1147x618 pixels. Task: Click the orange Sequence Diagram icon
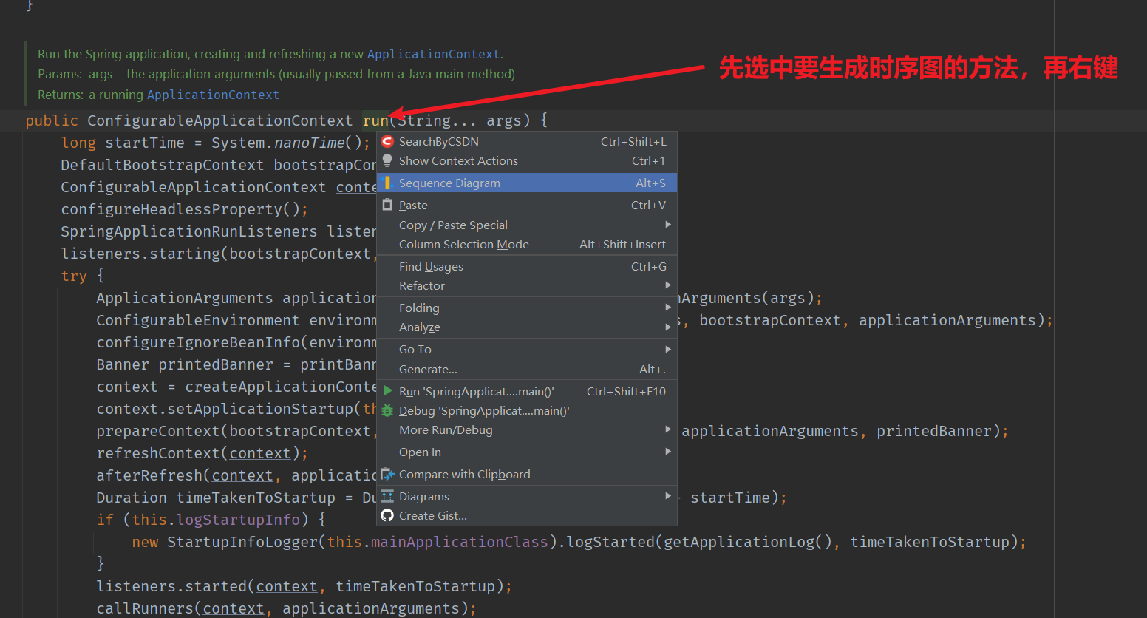[387, 183]
